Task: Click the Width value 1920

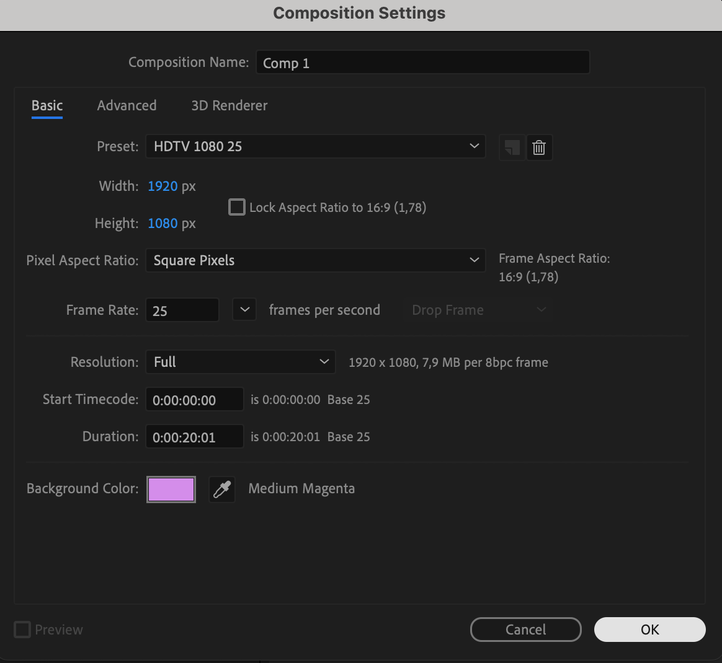Action: coord(163,186)
